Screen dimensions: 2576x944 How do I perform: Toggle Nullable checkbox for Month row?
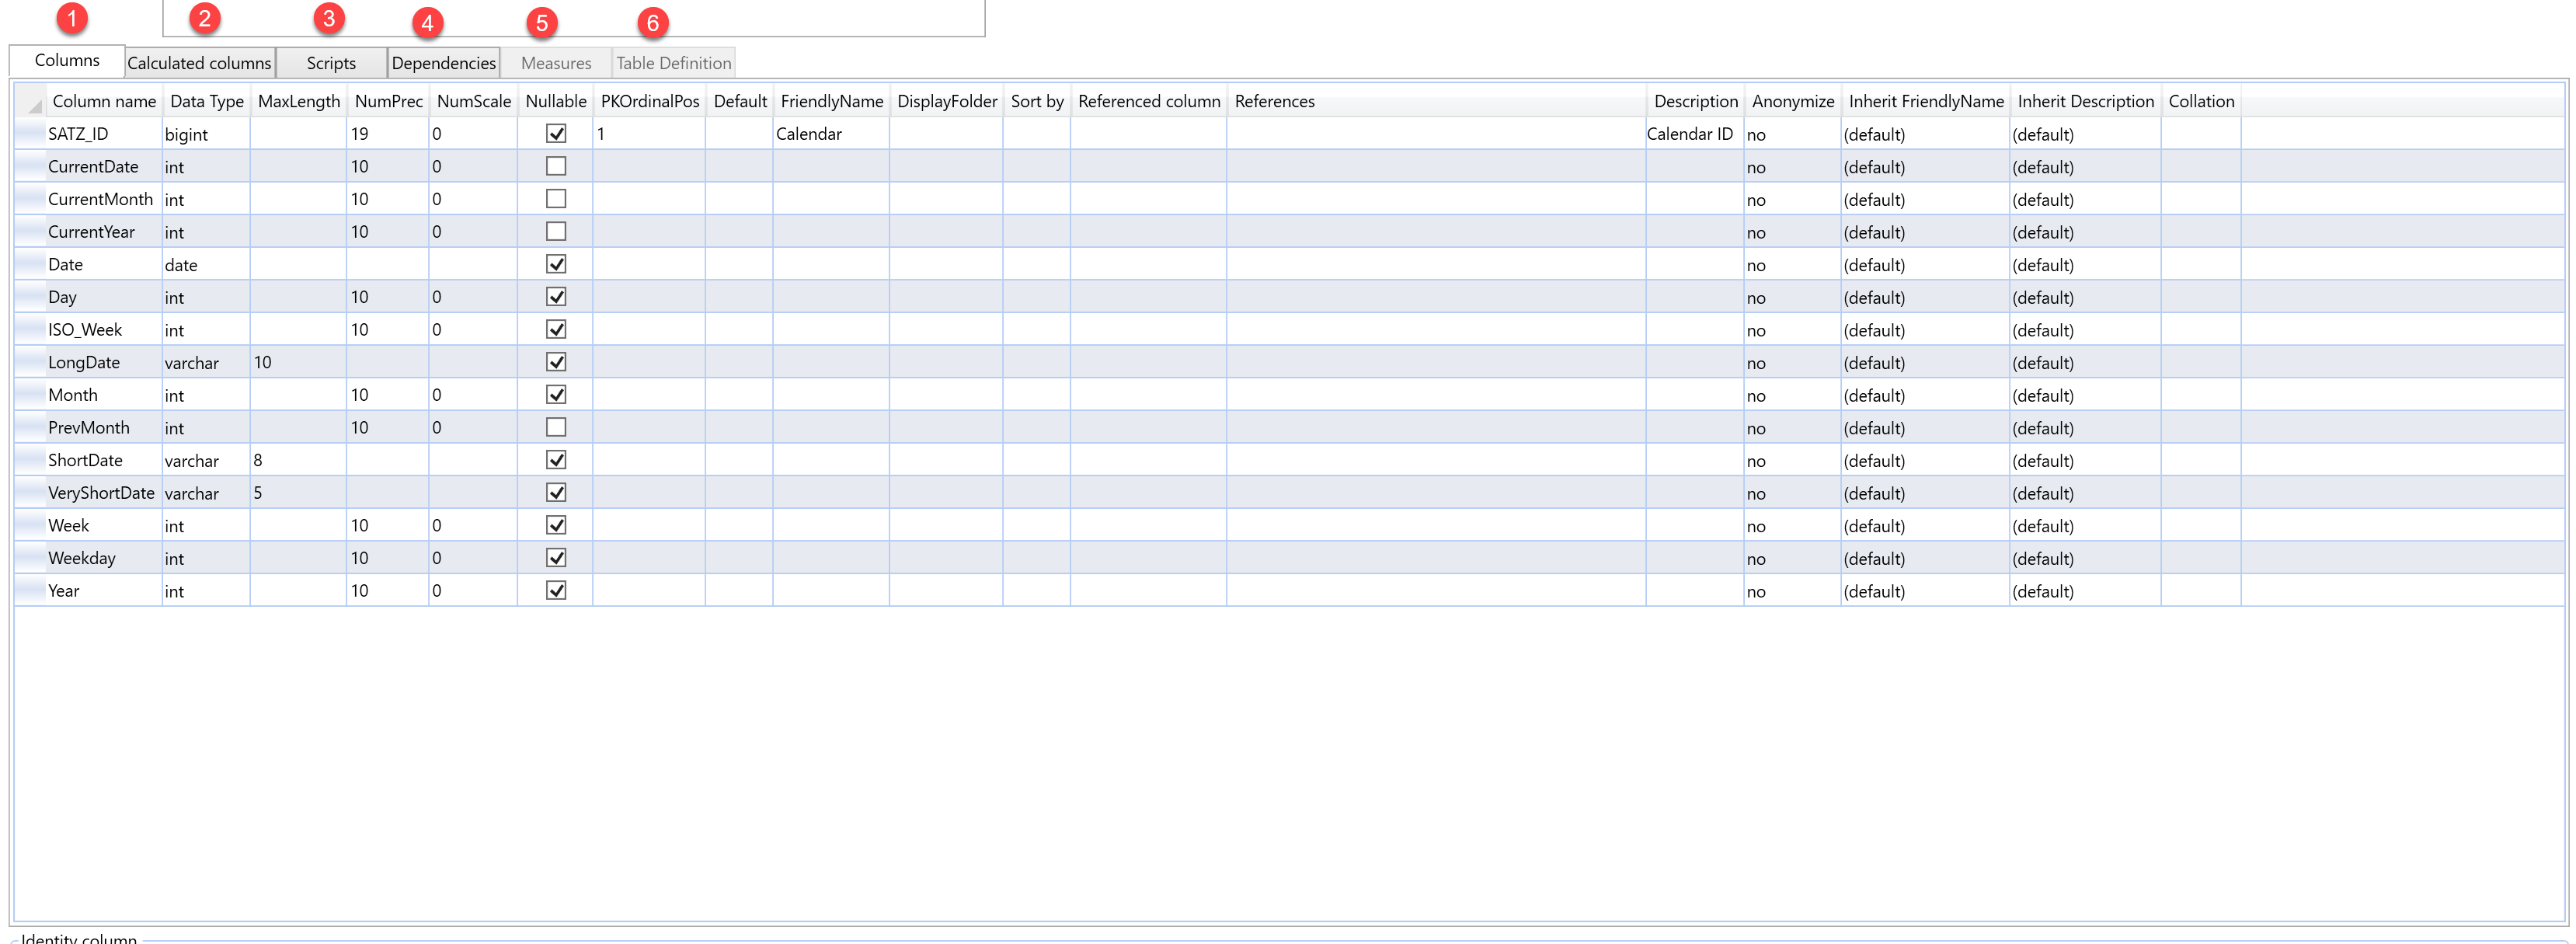pyautogui.click(x=556, y=395)
